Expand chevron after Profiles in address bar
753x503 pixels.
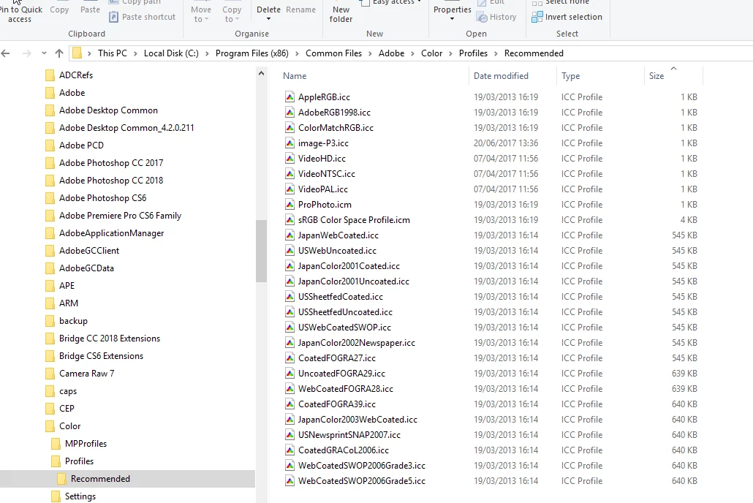click(496, 53)
